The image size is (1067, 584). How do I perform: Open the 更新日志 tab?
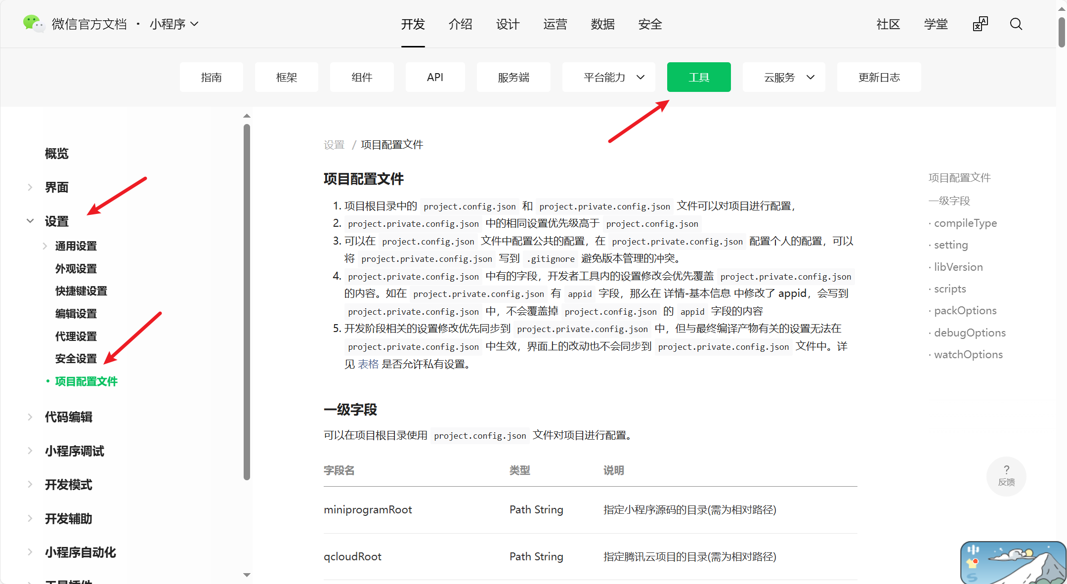(x=879, y=77)
